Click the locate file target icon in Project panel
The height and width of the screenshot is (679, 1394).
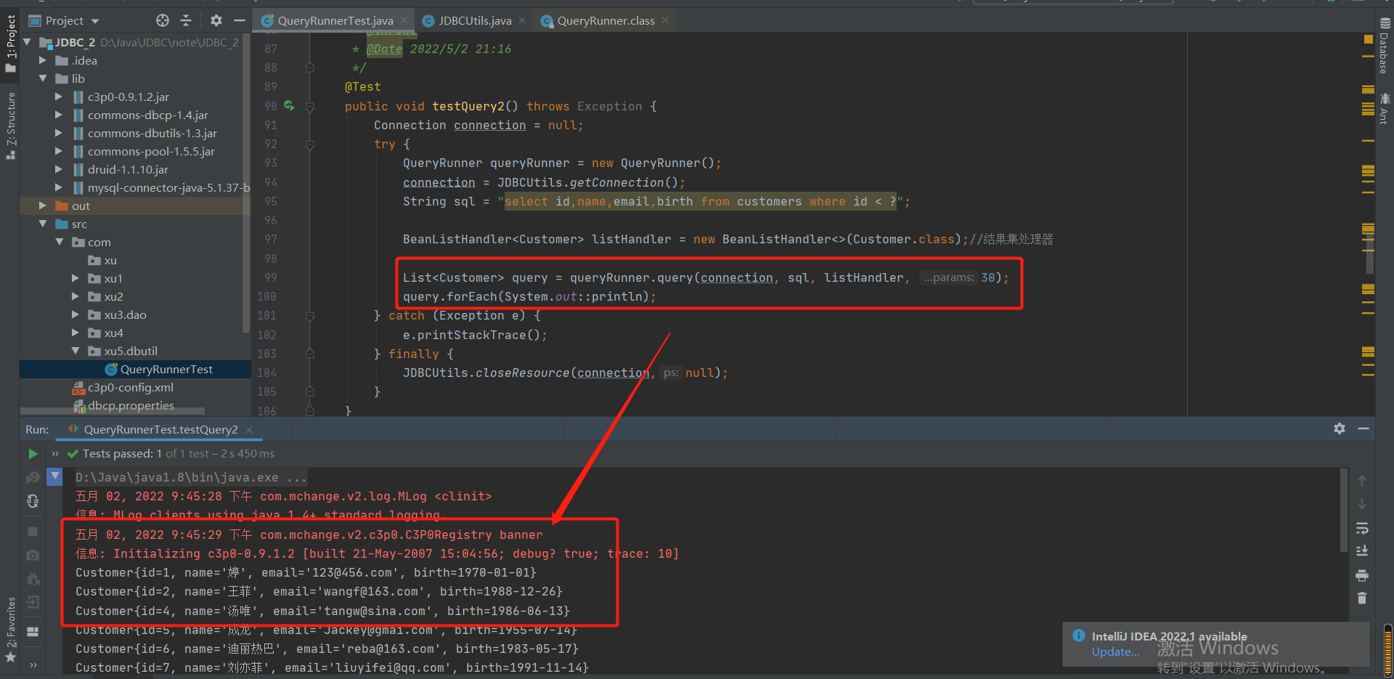(163, 20)
